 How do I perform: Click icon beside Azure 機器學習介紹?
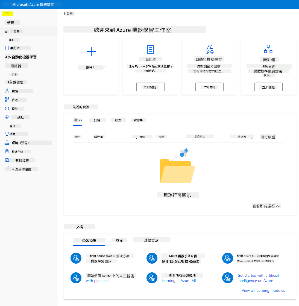pyautogui.click(x=152, y=258)
